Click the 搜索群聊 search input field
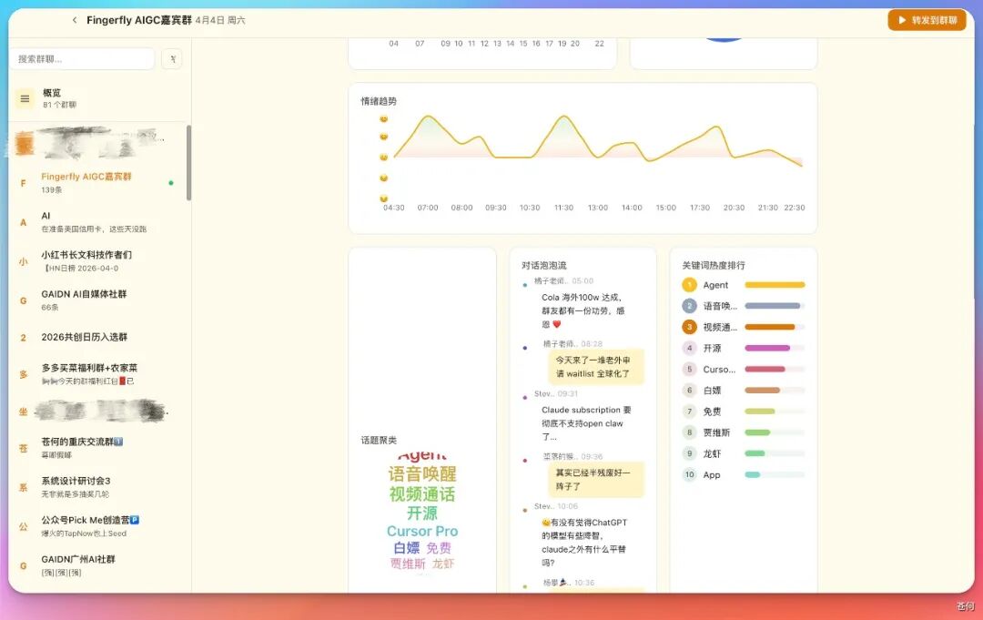983x620 pixels. [82, 57]
